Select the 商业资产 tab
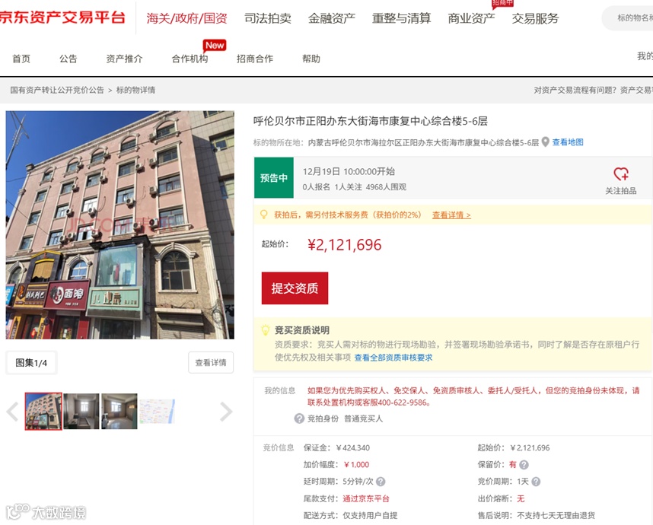 [471, 18]
